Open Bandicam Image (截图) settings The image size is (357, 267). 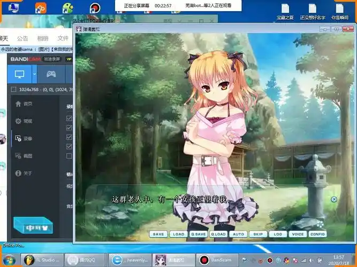pyautogui.click(x=24, y=156)
